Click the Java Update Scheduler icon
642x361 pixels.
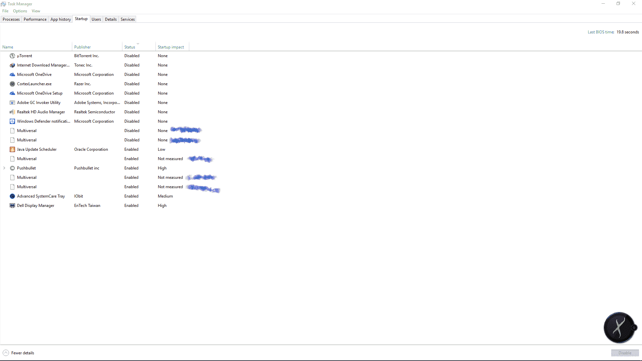pos(12,149)
